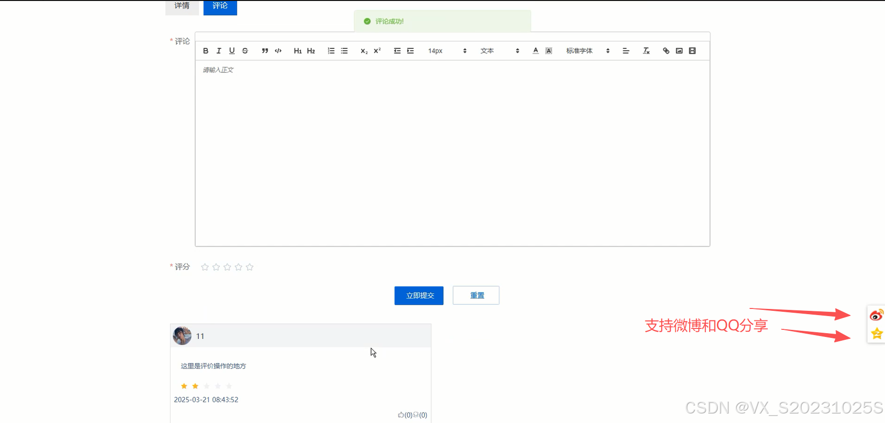Image resolution: width=885 pixels, height=423 pixels.
Task: Click the 评论成功! success notification
Action: point(442,21)
